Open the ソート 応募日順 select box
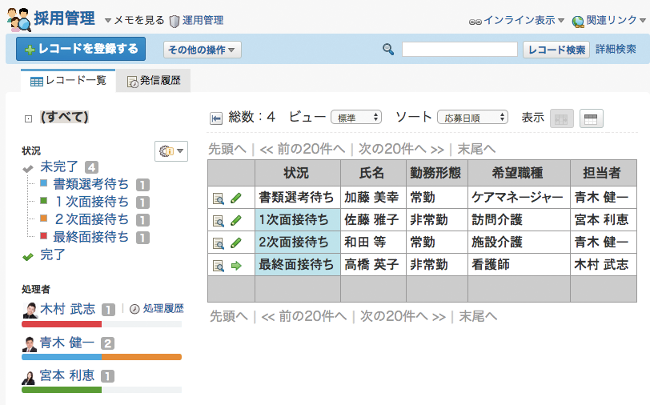 472,118
